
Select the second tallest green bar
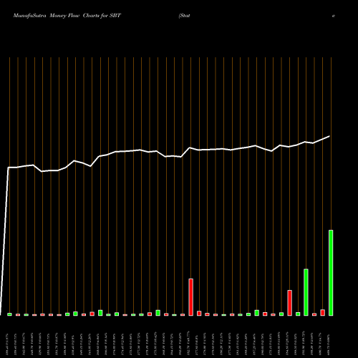coord(306,292)
